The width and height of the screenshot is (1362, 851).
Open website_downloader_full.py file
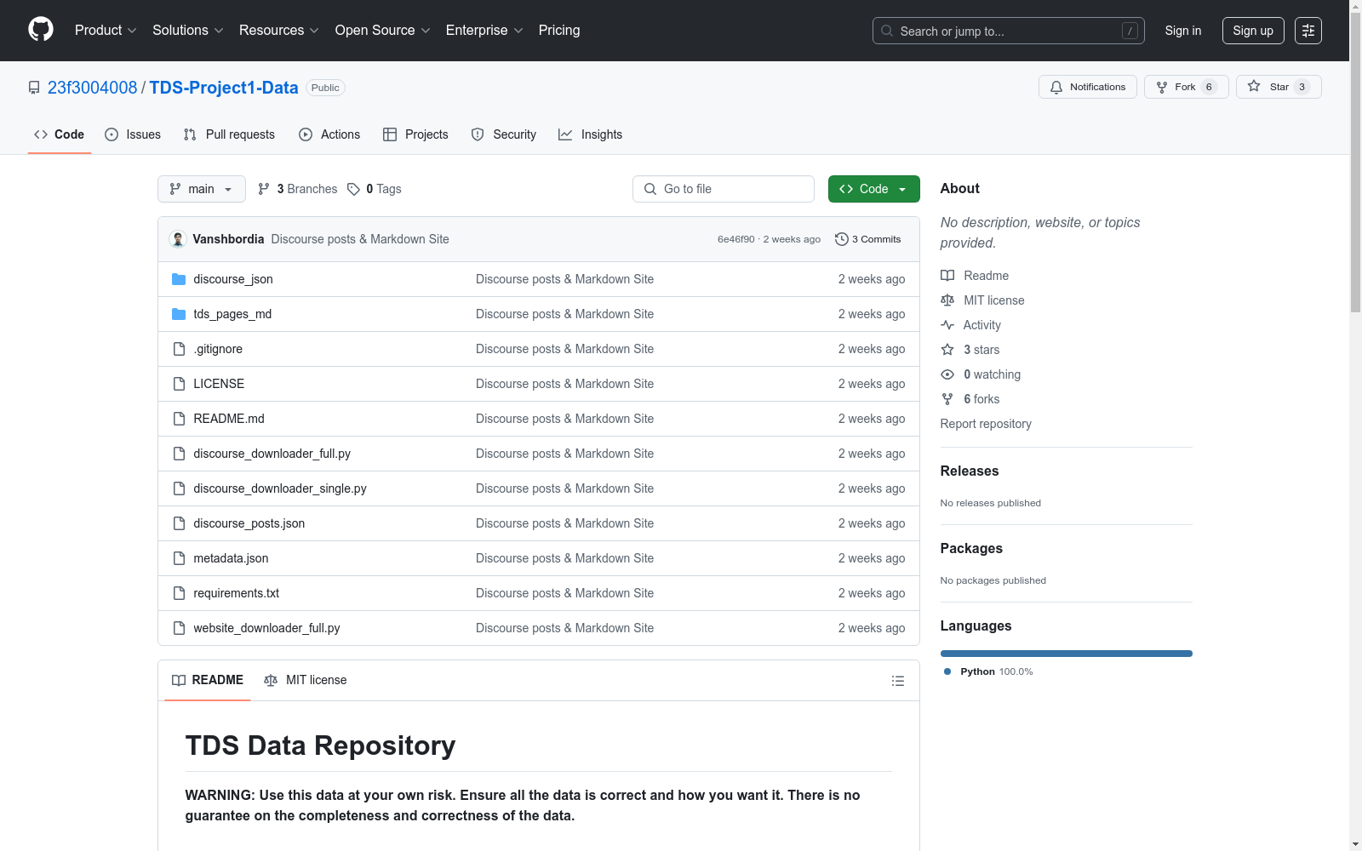coord(266,628)
